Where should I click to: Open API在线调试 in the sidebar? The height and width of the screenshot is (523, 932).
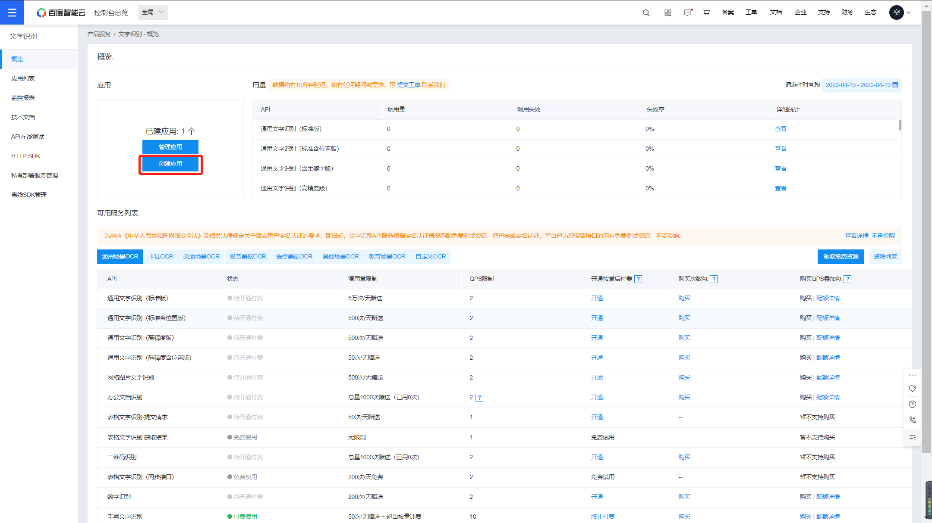39,137
